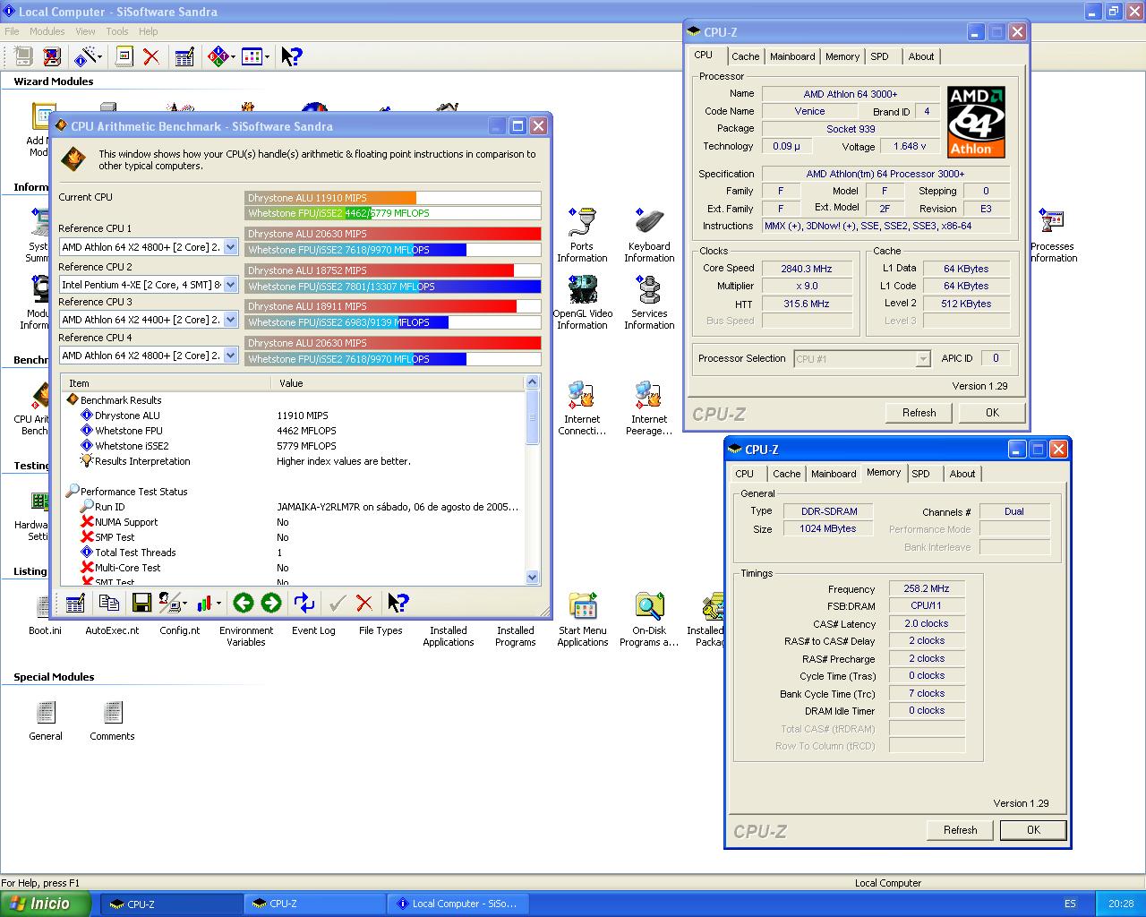Screen dimensions: 1146x917
Task: Click the floppy disk Save icon in the benchmark toolbar
Action: tap(141, 604)
